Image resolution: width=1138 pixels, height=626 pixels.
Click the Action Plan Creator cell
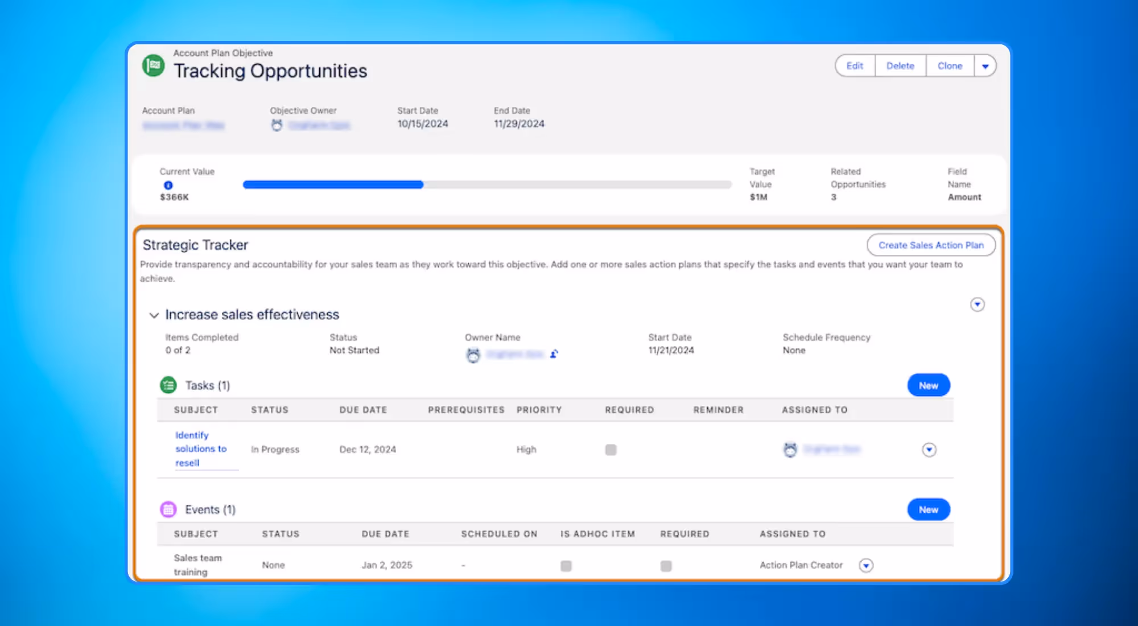pyautogui.click(x=801, y=565)
